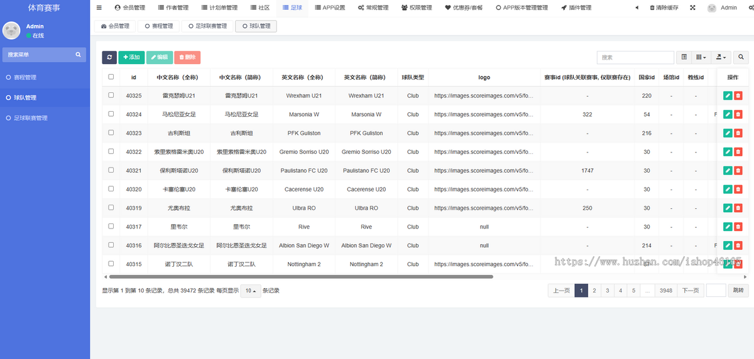The width and height of the screenshot is (754, 359).
Task: Click the table 搜索 search input
Action: (x=635, y=57)
